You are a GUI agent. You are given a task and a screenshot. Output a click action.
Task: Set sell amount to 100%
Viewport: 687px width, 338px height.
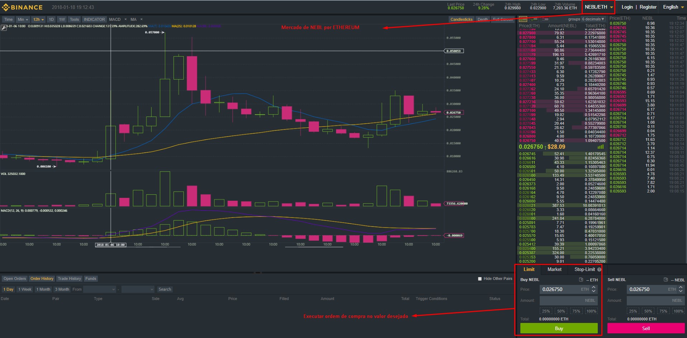(x=678, y=311)
